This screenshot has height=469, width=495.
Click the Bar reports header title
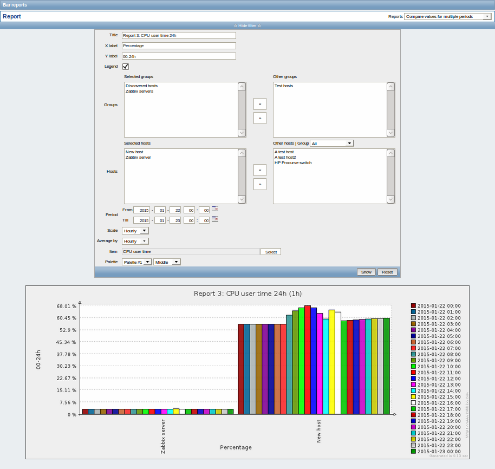point(15,5)
